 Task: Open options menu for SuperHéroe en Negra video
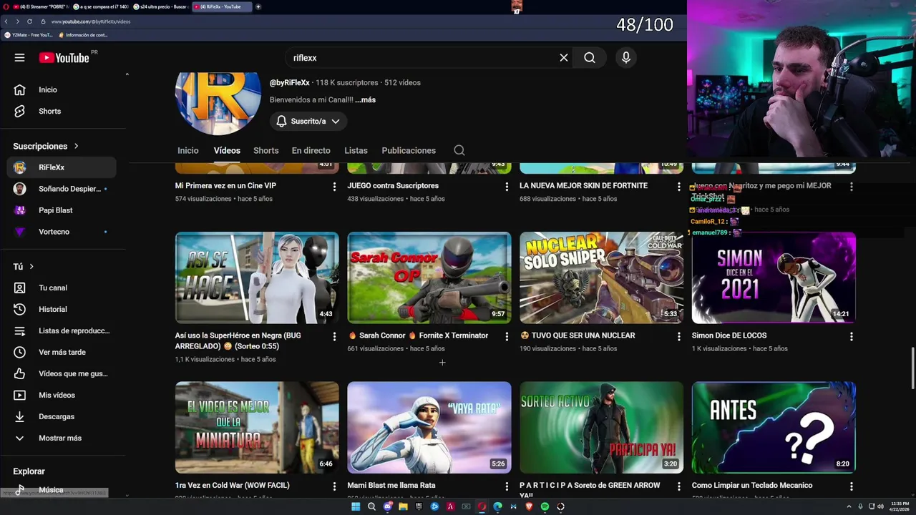coord(334,336)
